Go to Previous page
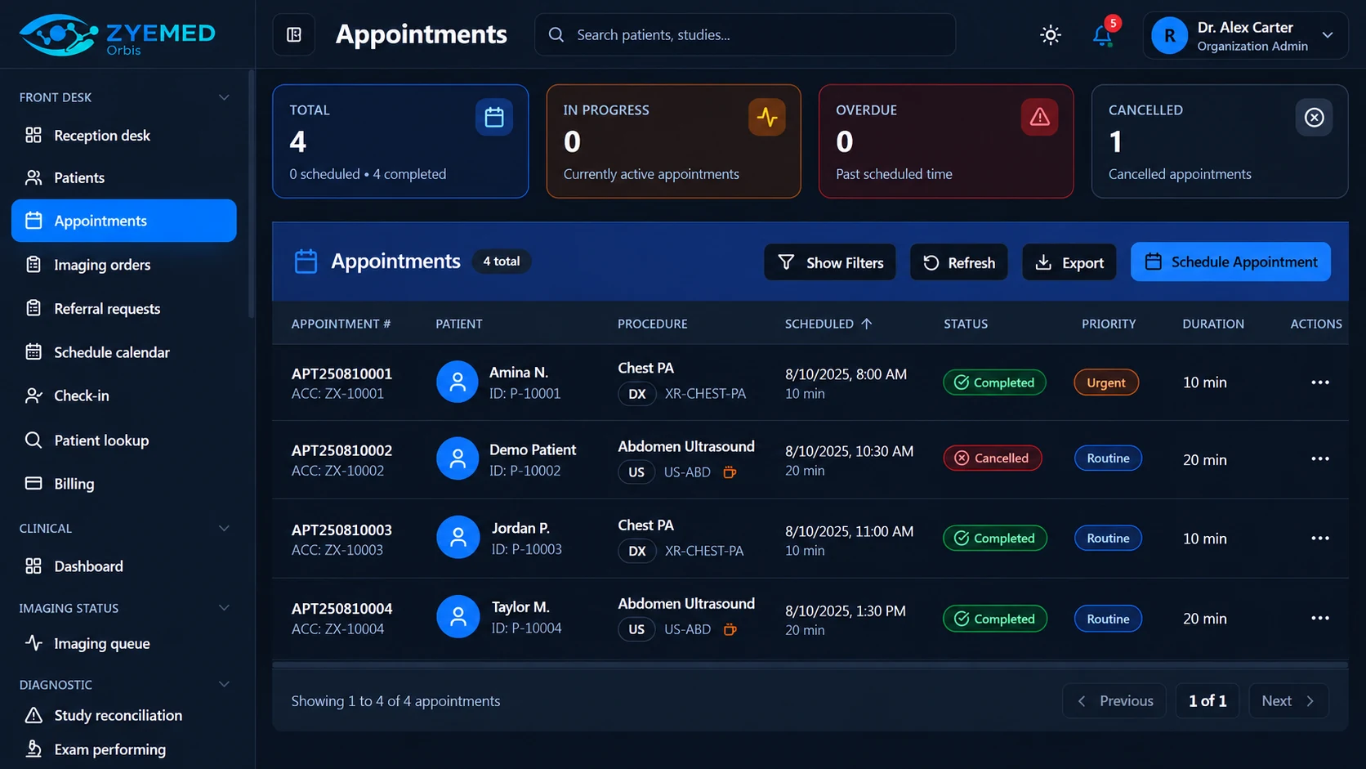 pos(1114,701)
